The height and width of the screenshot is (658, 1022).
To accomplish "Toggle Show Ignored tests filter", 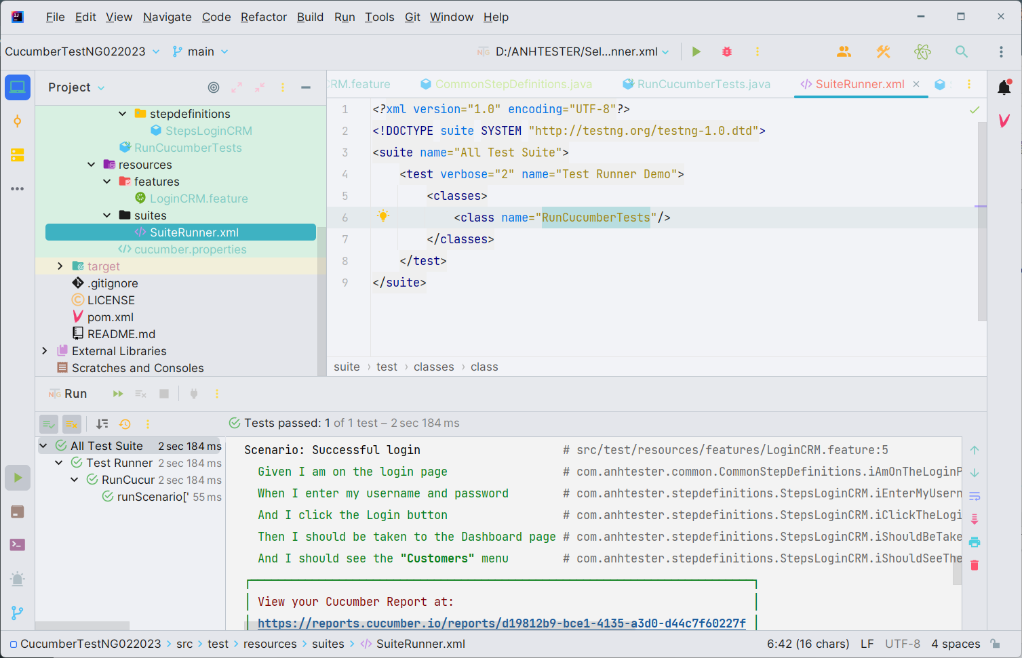I will 72,424.
